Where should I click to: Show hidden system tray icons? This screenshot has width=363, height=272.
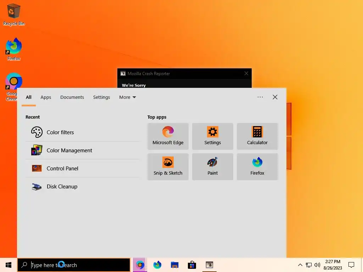(300, 265)
